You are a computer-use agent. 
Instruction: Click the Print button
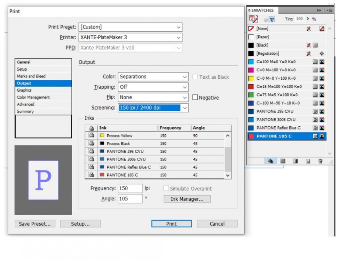[172, 224]
